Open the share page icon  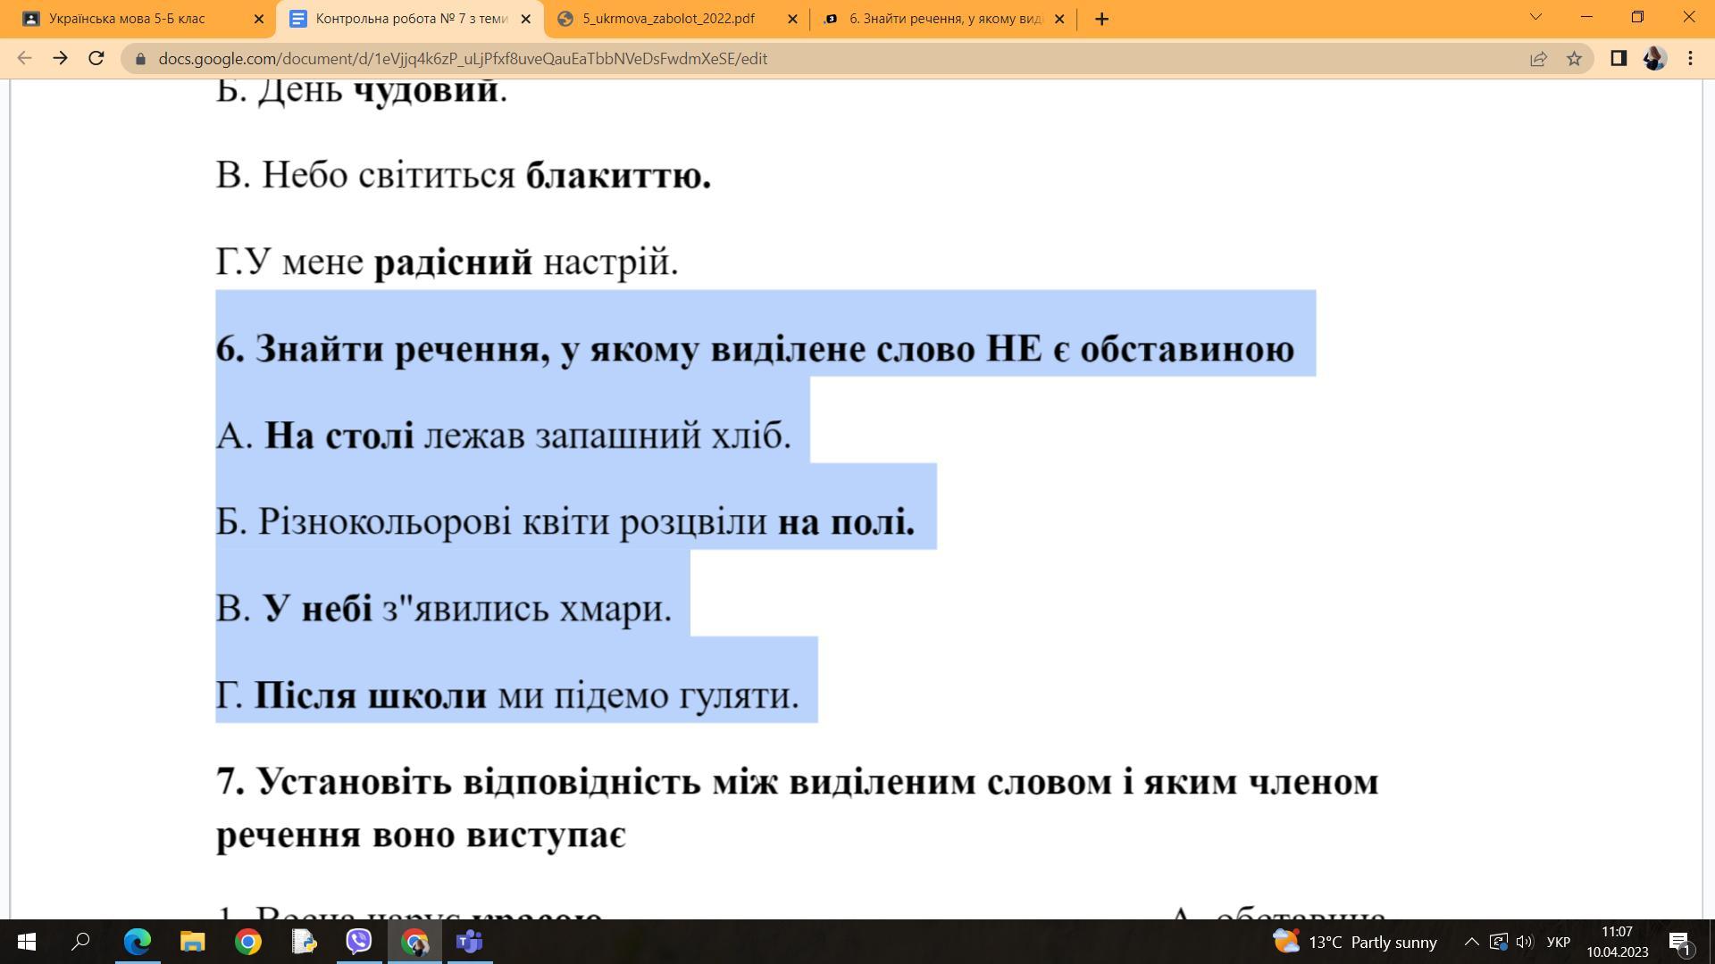coord(1538,59)
